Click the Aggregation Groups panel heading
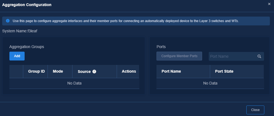Viewport: 274px width, 116px height. (27, 47)
